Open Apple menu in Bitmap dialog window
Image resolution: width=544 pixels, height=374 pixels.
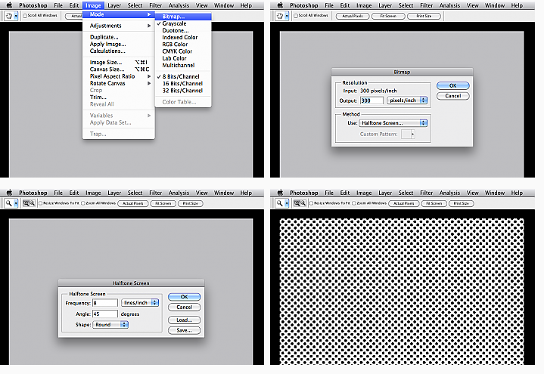281,5
